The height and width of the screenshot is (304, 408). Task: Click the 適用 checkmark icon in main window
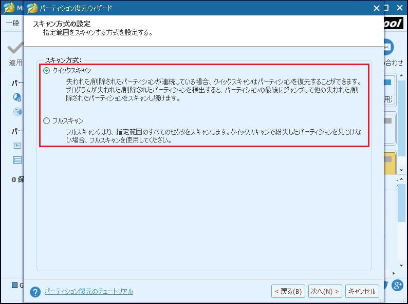pyautogui.click(x=15, y=48)
